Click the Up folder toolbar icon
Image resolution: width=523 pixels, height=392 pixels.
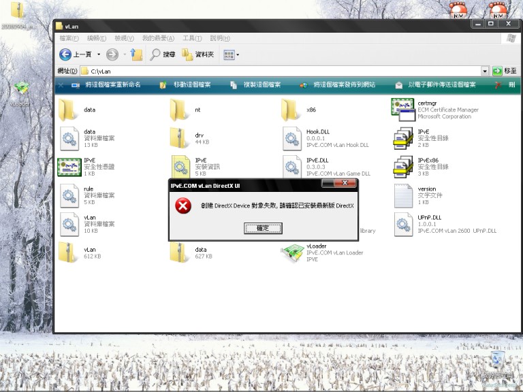click(136, 54)
